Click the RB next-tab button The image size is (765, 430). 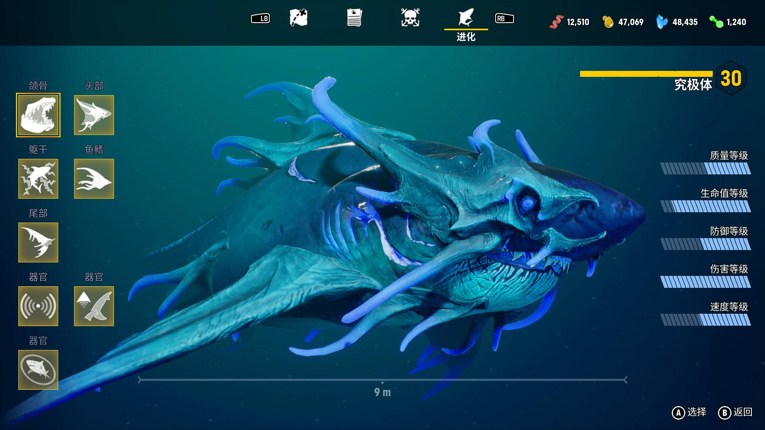click(504, 18)
